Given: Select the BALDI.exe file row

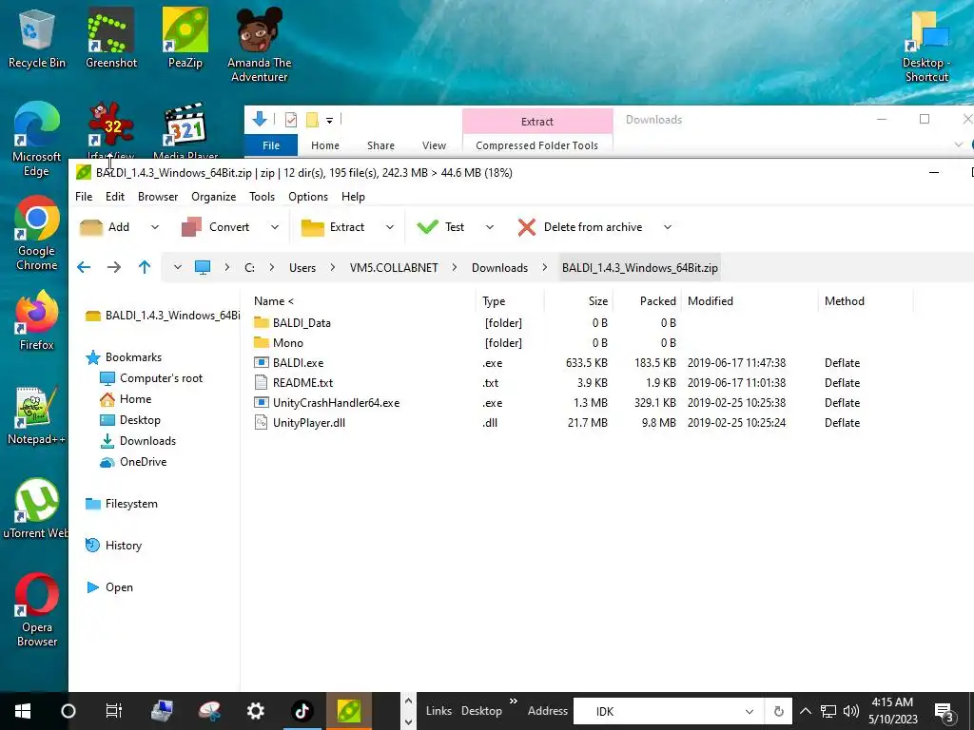Looking at the screenshot, I should [x=556, y=363].
